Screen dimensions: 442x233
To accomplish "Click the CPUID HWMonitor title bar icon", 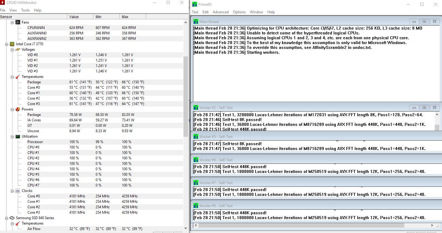I will (2, 3).
